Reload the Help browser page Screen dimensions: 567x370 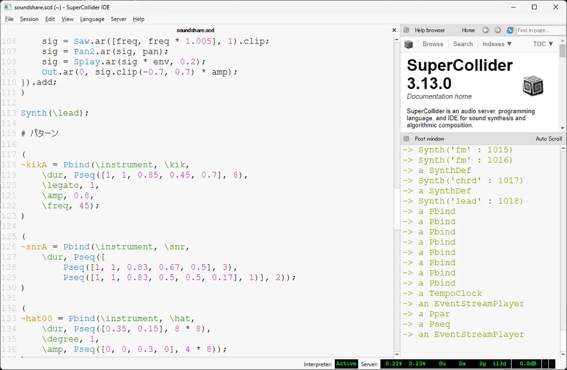click(x=510, y=30)
